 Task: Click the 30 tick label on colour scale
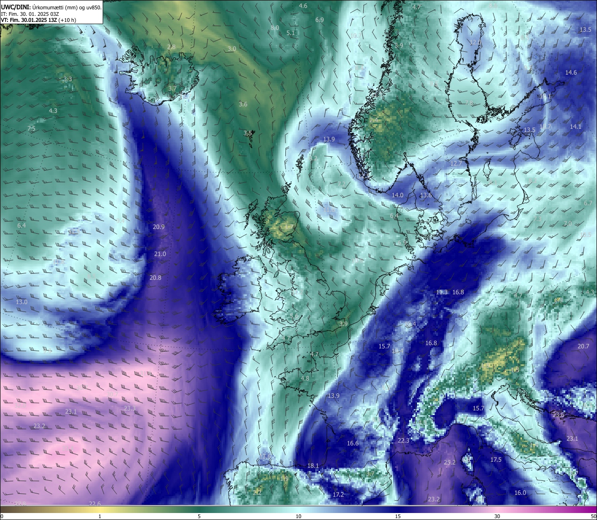point(497,516)
